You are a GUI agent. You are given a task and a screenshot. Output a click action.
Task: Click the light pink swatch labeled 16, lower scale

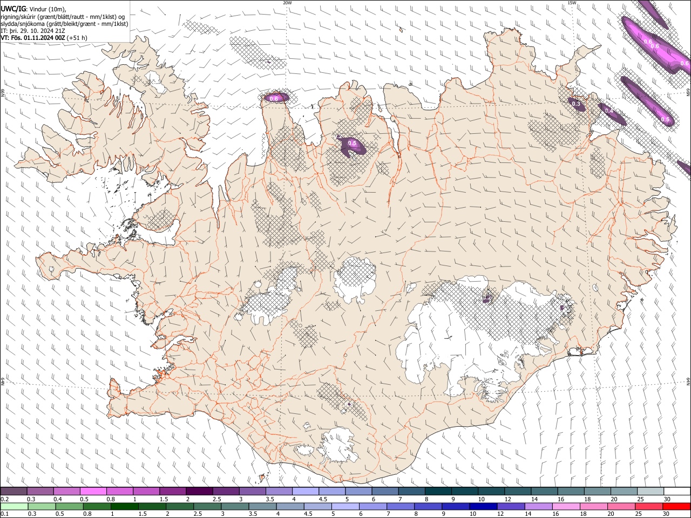(566, 506)
